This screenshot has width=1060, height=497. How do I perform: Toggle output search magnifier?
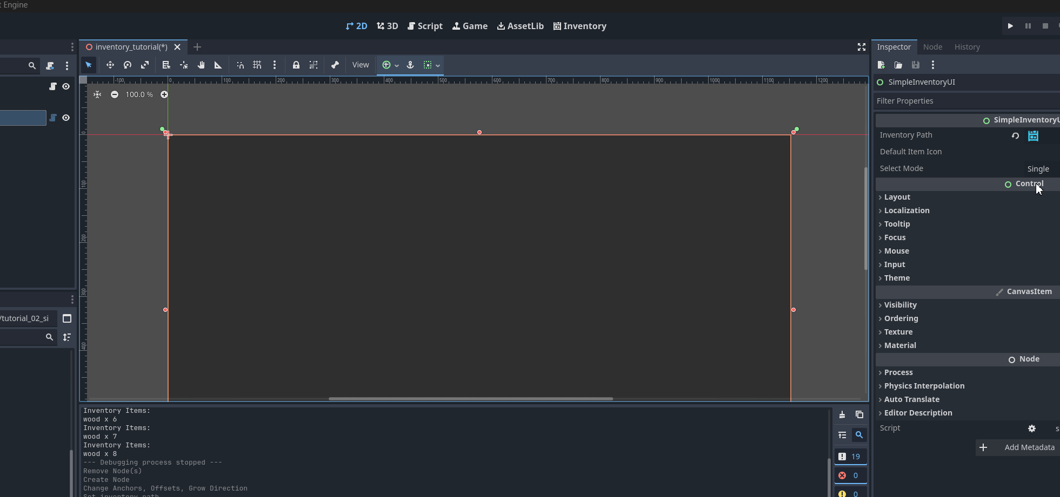tap(859, 435)
